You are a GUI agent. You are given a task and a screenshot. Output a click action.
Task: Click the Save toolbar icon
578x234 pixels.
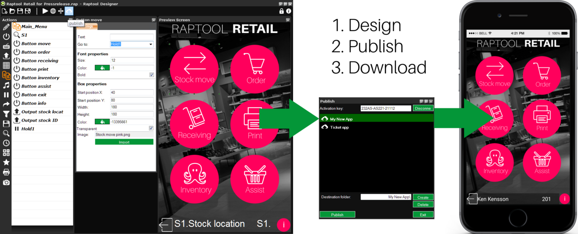pos(20,11)
